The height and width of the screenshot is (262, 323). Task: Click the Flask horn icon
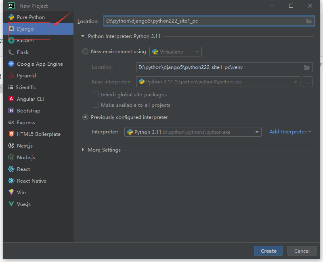pos(11,52)
